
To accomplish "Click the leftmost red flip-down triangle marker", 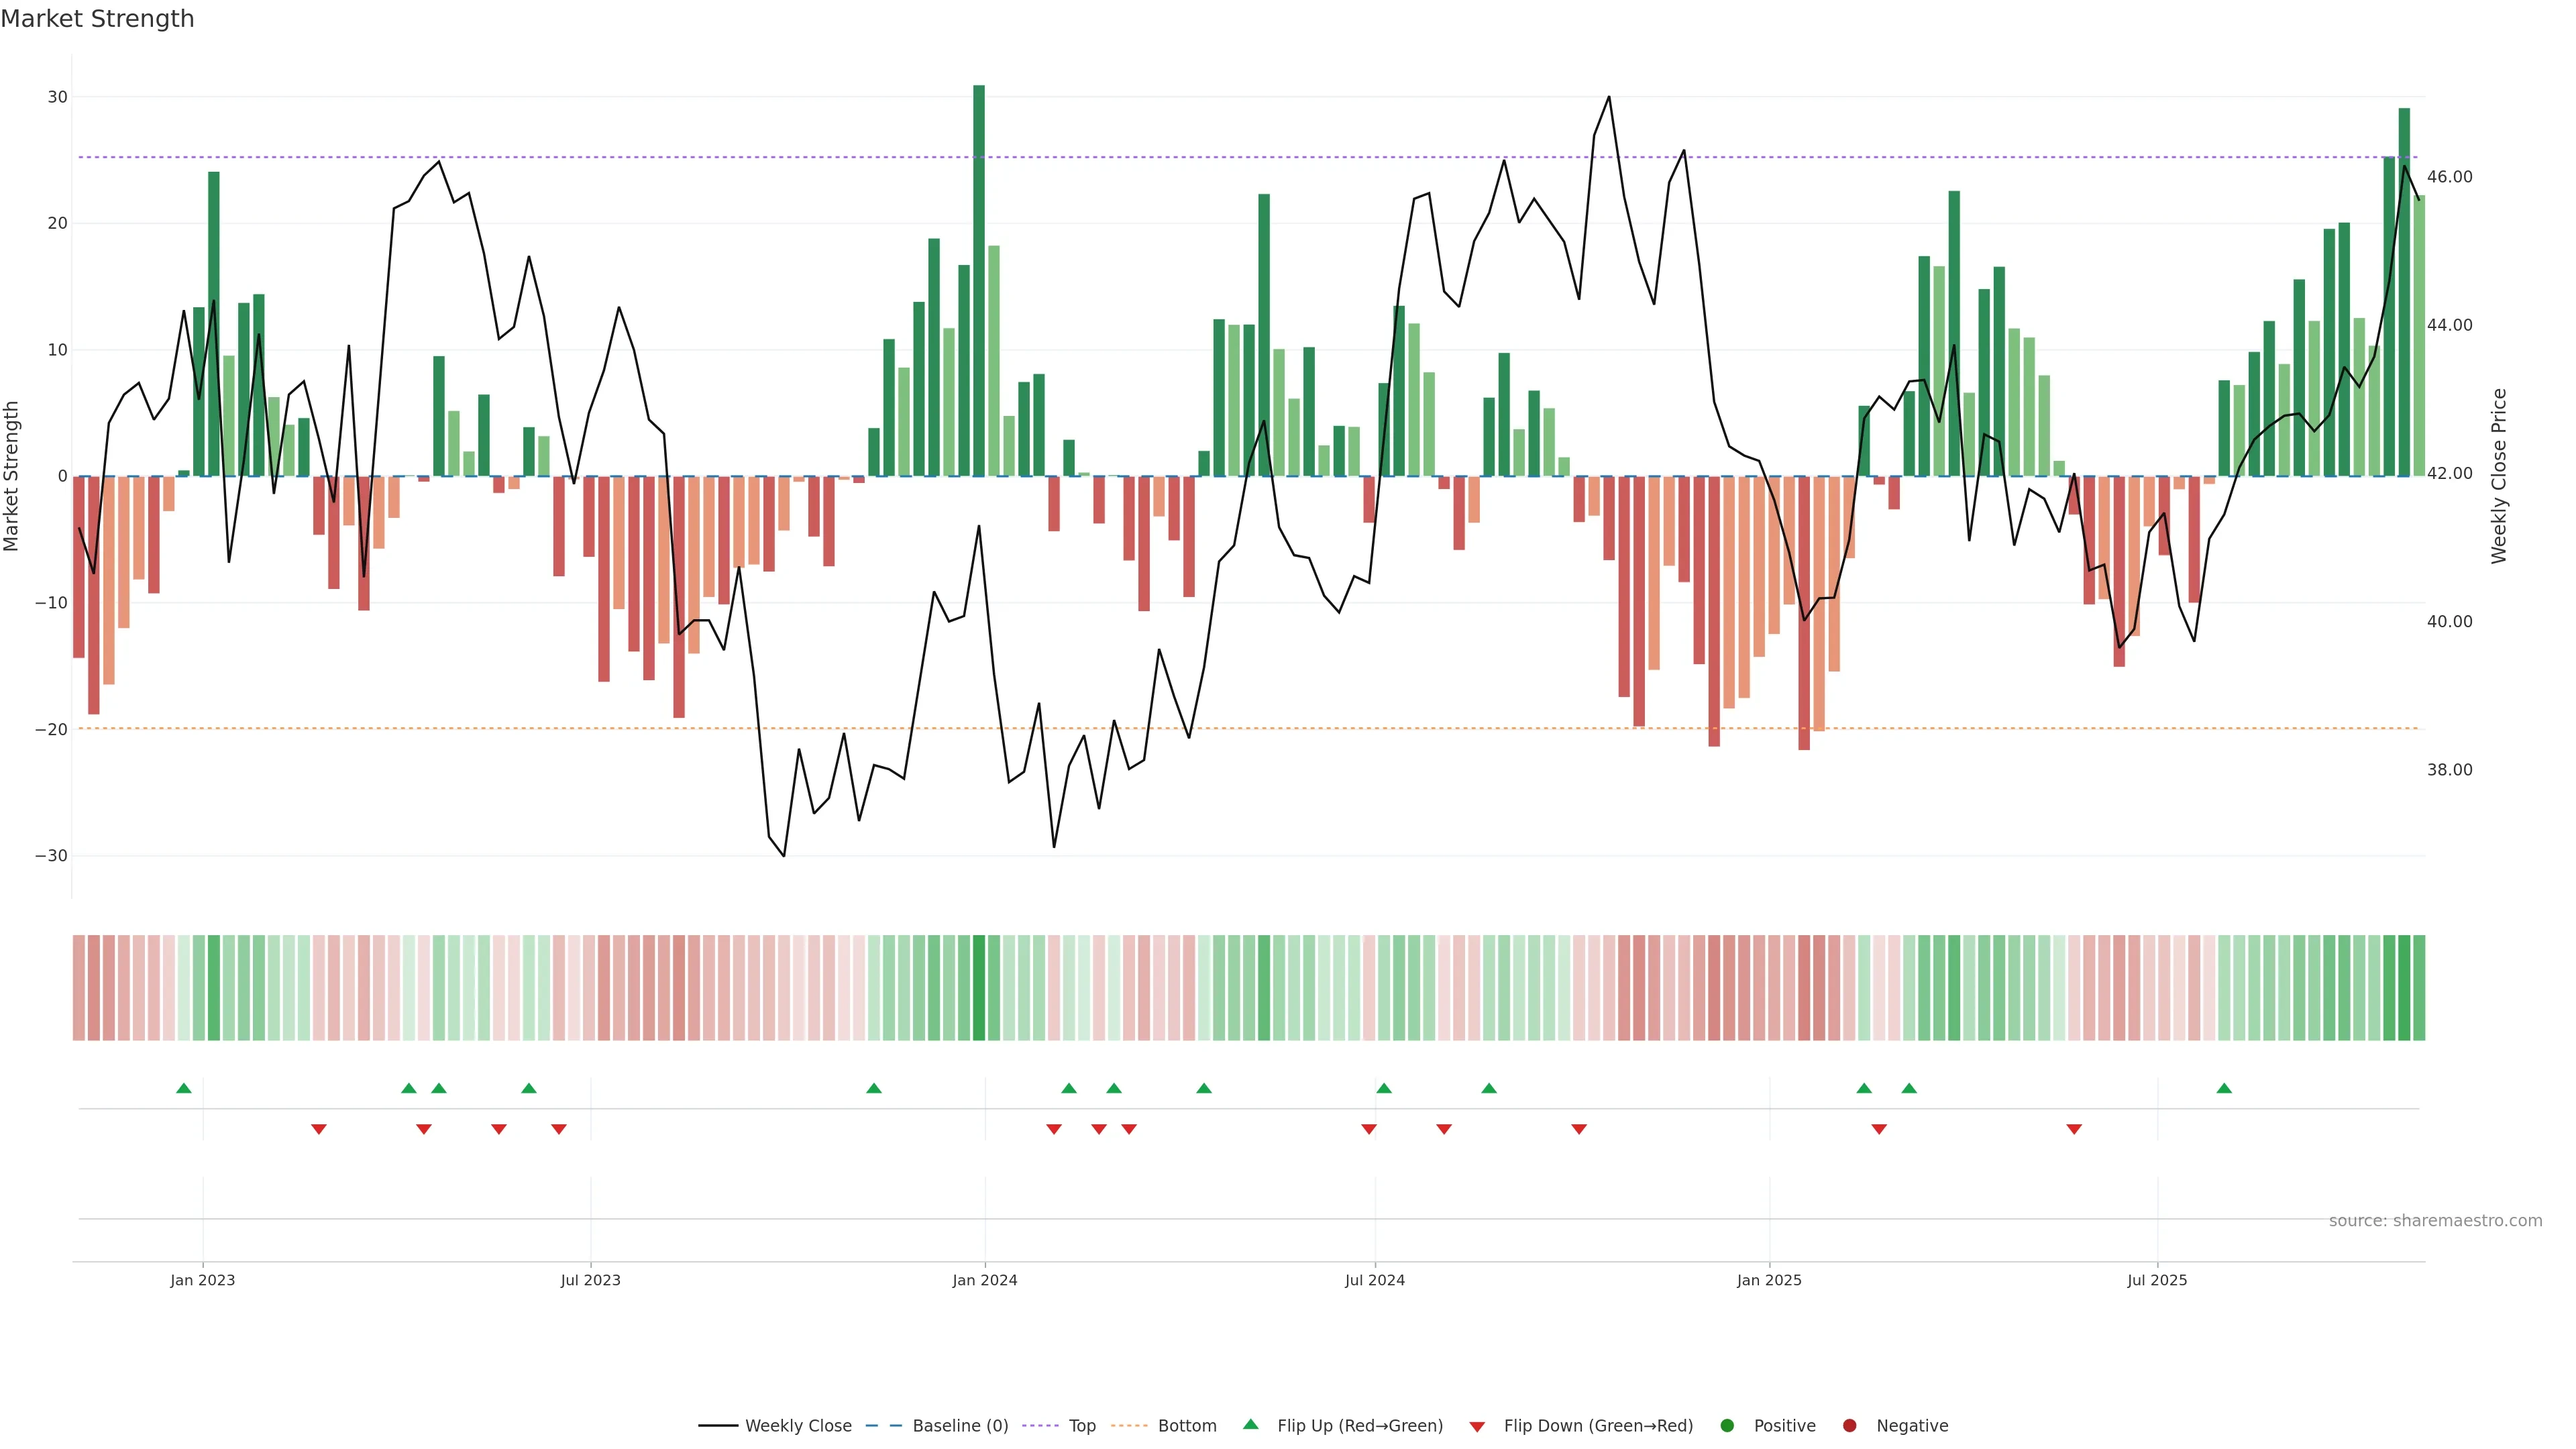I will 319,1129.
